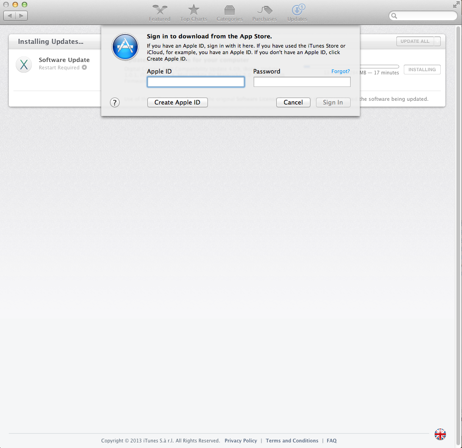Click the Restart Required arrow icon

pyautogui.click(x=84, y=67)
